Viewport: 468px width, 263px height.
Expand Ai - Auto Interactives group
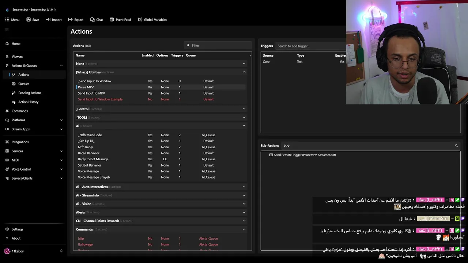tap(244, 187)
